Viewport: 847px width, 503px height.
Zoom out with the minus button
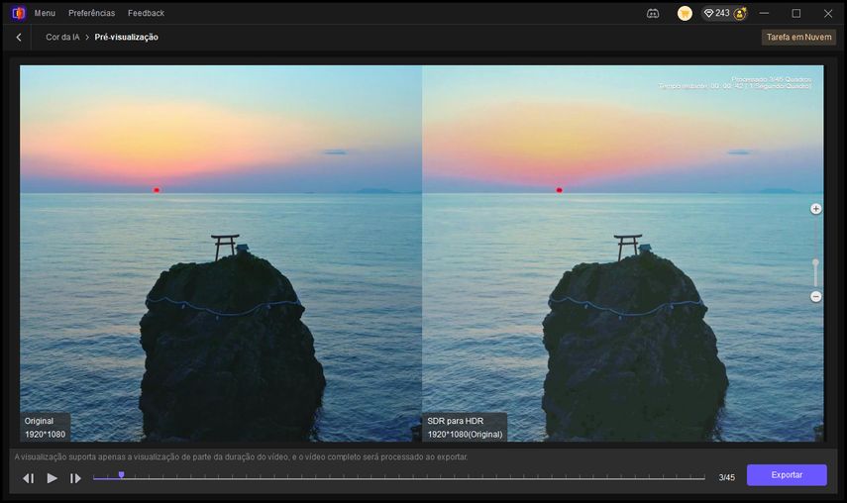coord(815,297)
